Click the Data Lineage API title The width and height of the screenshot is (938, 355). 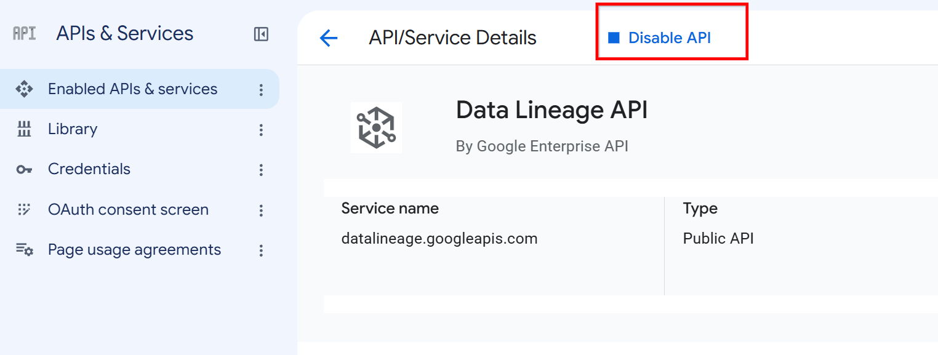pos(551,111)
